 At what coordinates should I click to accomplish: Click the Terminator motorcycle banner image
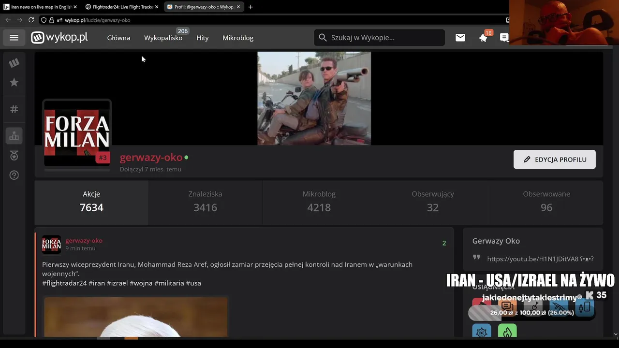(x=314, y=99)
